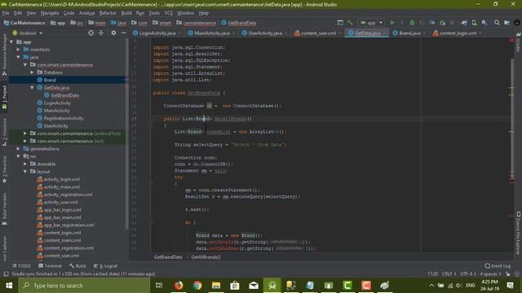Viewport: 522px width, 293px height.
Task: Click the Windows search box
Action: [x=84, y=286]
